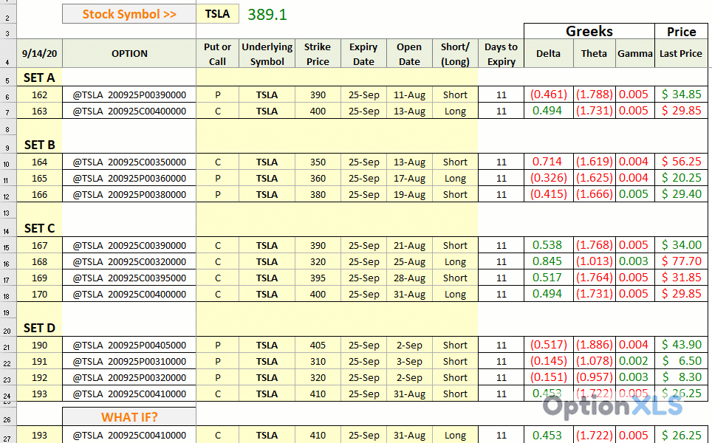This screenshot has height=443, width=712.
Task: Select option symbol @TSLA 200925P00310000 cell
Action: click(x=129, y=362)
